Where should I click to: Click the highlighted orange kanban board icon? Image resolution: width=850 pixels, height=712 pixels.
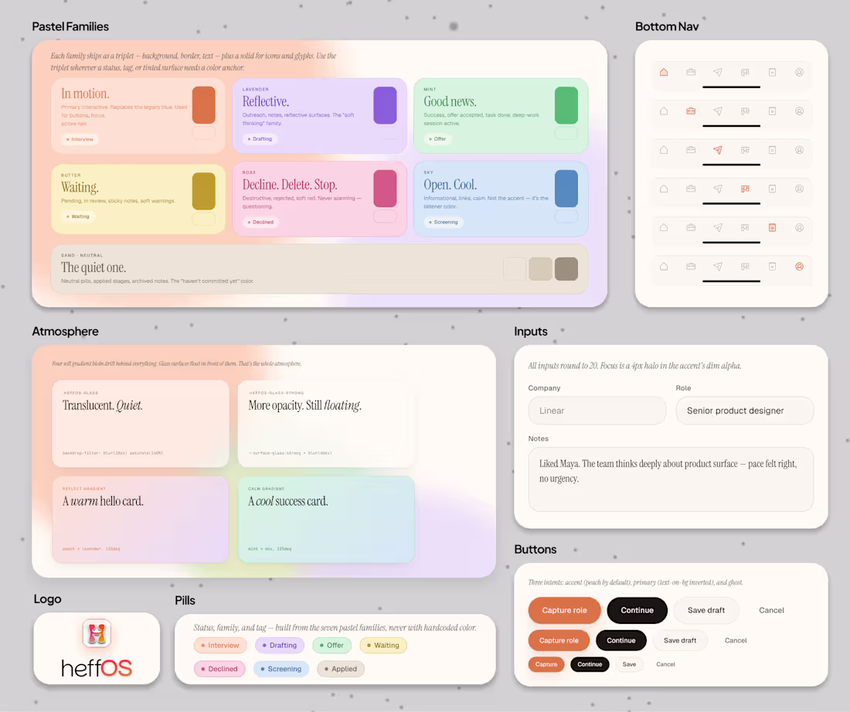745,189
